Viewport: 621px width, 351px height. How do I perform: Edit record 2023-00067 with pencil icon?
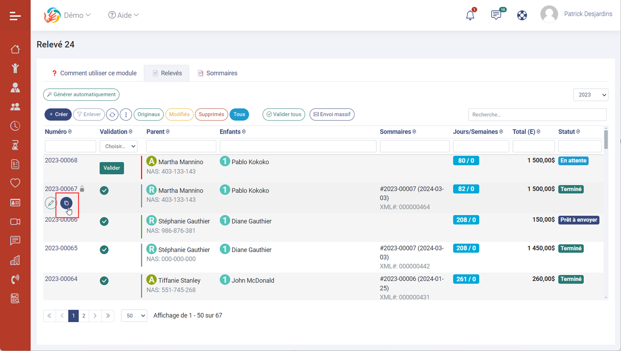coord(51,203)
